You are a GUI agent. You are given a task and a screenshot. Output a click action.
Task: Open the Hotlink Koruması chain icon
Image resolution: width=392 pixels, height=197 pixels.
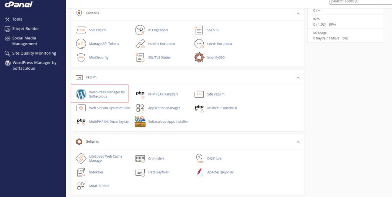coord(140,44)
